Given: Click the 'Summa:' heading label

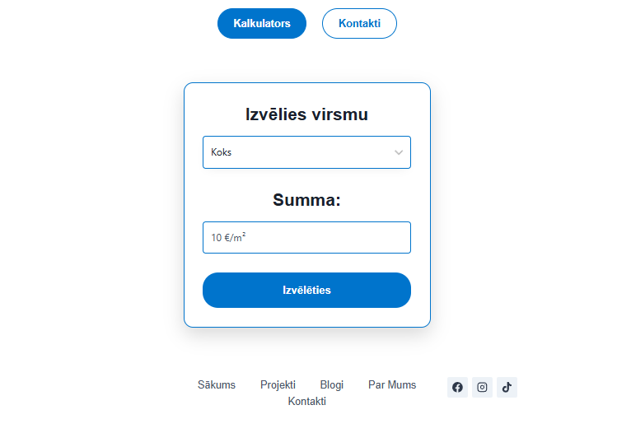Looking at the screenshot, I should 306,200.
